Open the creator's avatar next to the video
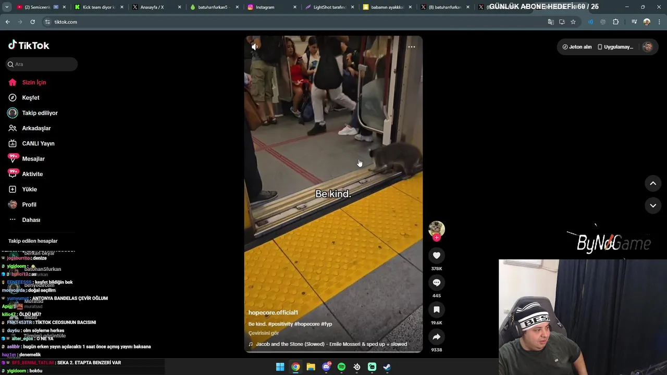Screen dimensions: 667x375 click(437, 229)
